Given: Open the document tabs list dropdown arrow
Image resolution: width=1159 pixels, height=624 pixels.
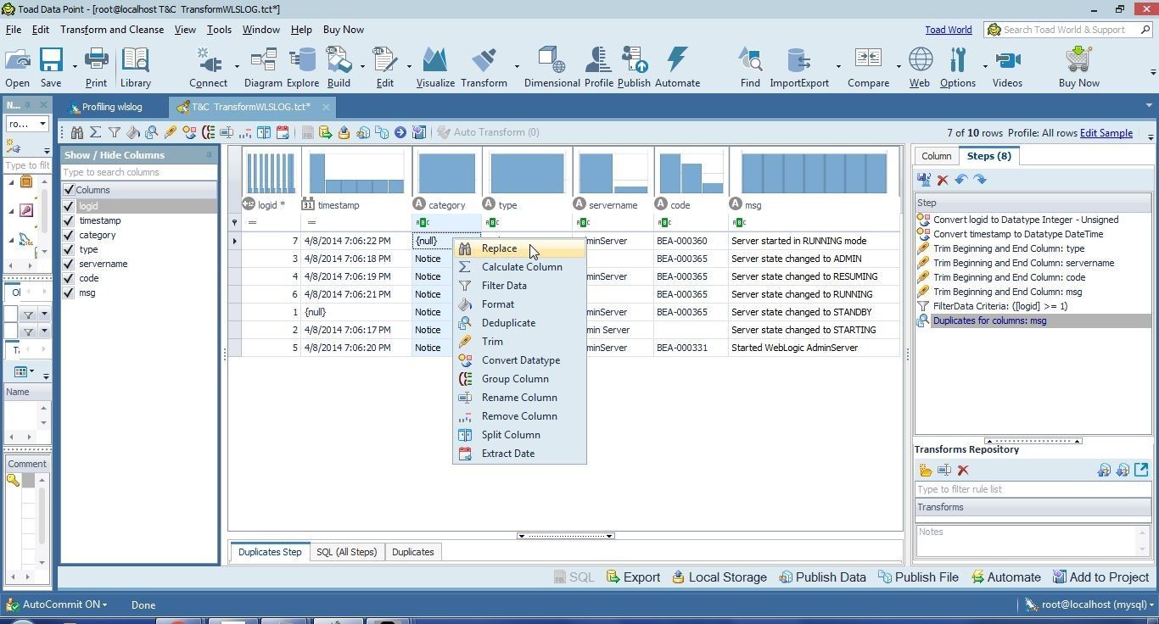Looking at the screenshot, I should coord(1149,106).
